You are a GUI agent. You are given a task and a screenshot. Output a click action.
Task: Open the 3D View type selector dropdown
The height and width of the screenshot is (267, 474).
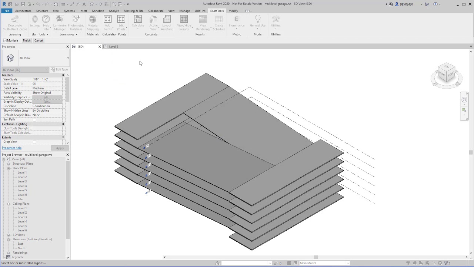point(68,58)
